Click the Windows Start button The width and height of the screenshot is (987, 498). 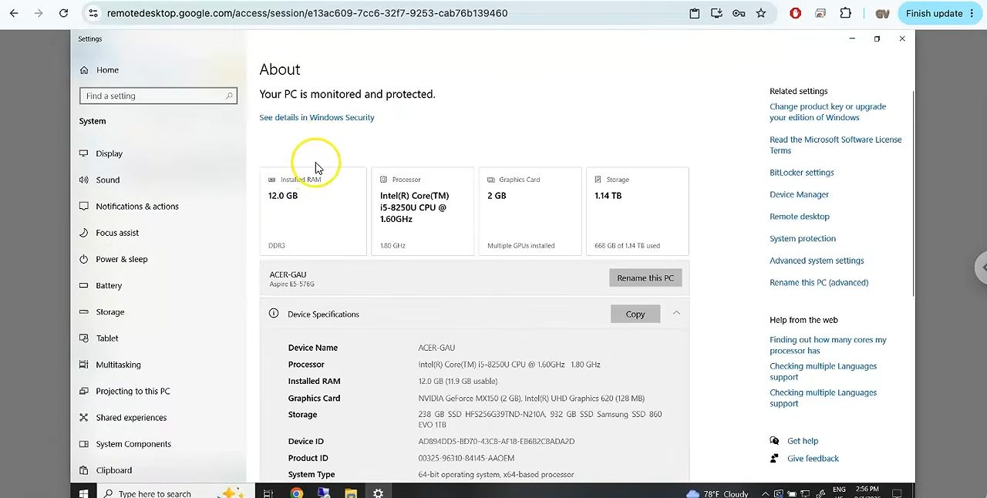coord(83,493)
